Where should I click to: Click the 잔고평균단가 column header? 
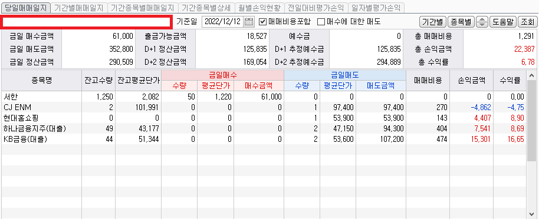pos(139,80)
